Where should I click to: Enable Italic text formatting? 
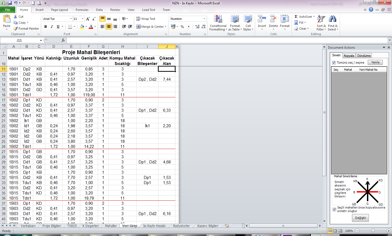[52, 27]
